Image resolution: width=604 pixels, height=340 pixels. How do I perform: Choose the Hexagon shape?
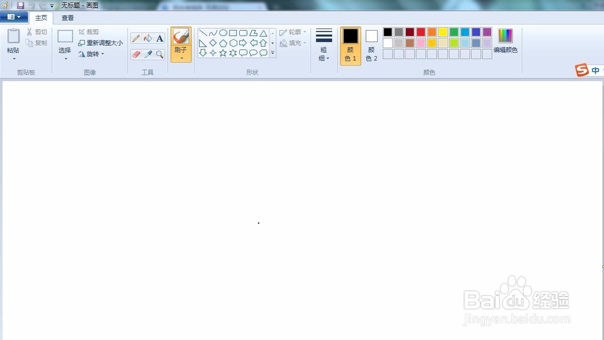click(233, 43)
